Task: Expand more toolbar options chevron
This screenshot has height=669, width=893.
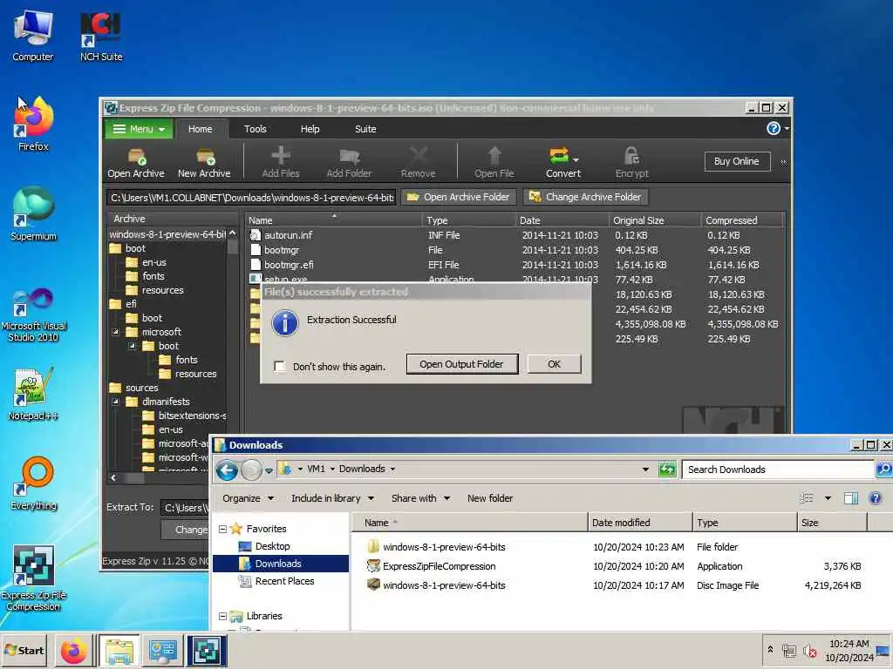Action: pyautogui.click(x=783, y=162)
